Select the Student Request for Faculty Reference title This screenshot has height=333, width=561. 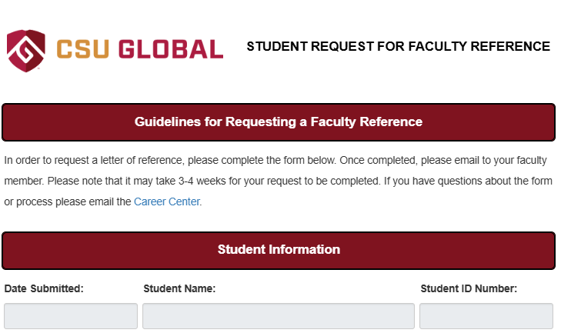[x=398, y=47]
